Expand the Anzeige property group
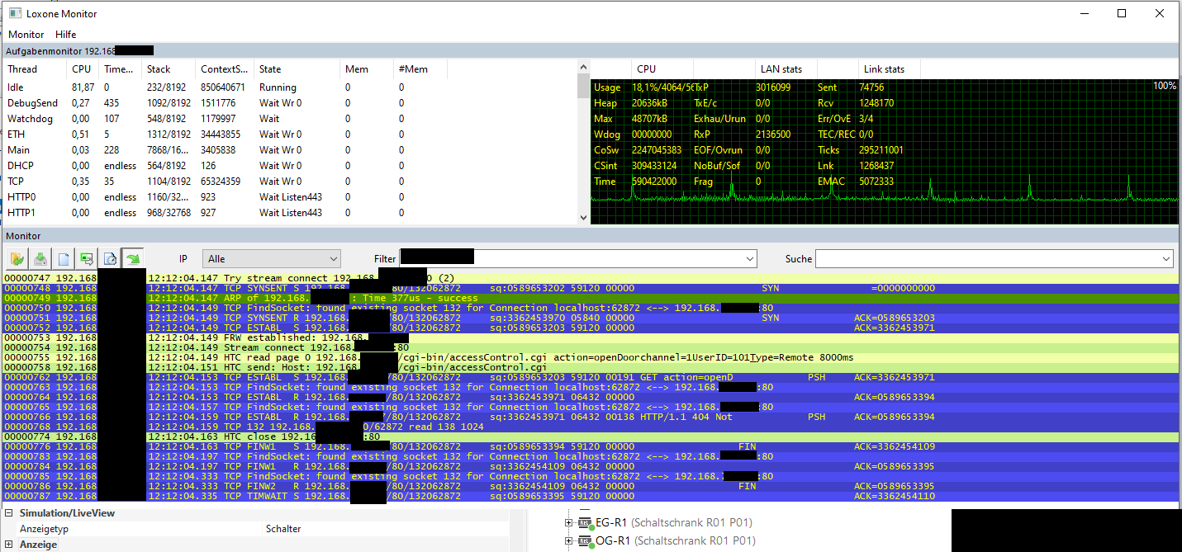The height and width of the screenshot is (552, 1182). pos(9,545)
